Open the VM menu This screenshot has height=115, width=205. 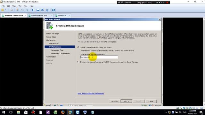(20, 6)
